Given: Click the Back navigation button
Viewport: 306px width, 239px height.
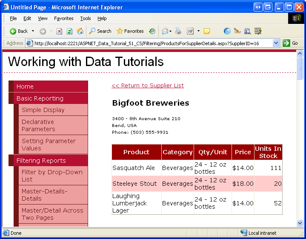Looking at the screenshot, I should [19, 31].
